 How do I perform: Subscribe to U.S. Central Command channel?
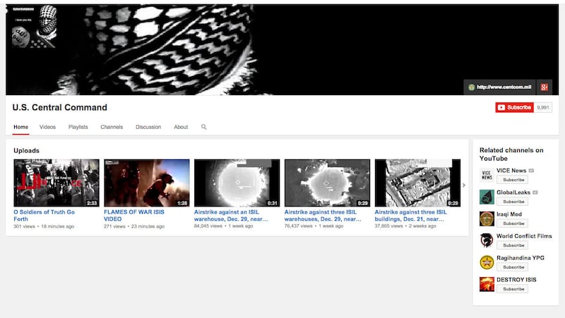click(515, 108)
